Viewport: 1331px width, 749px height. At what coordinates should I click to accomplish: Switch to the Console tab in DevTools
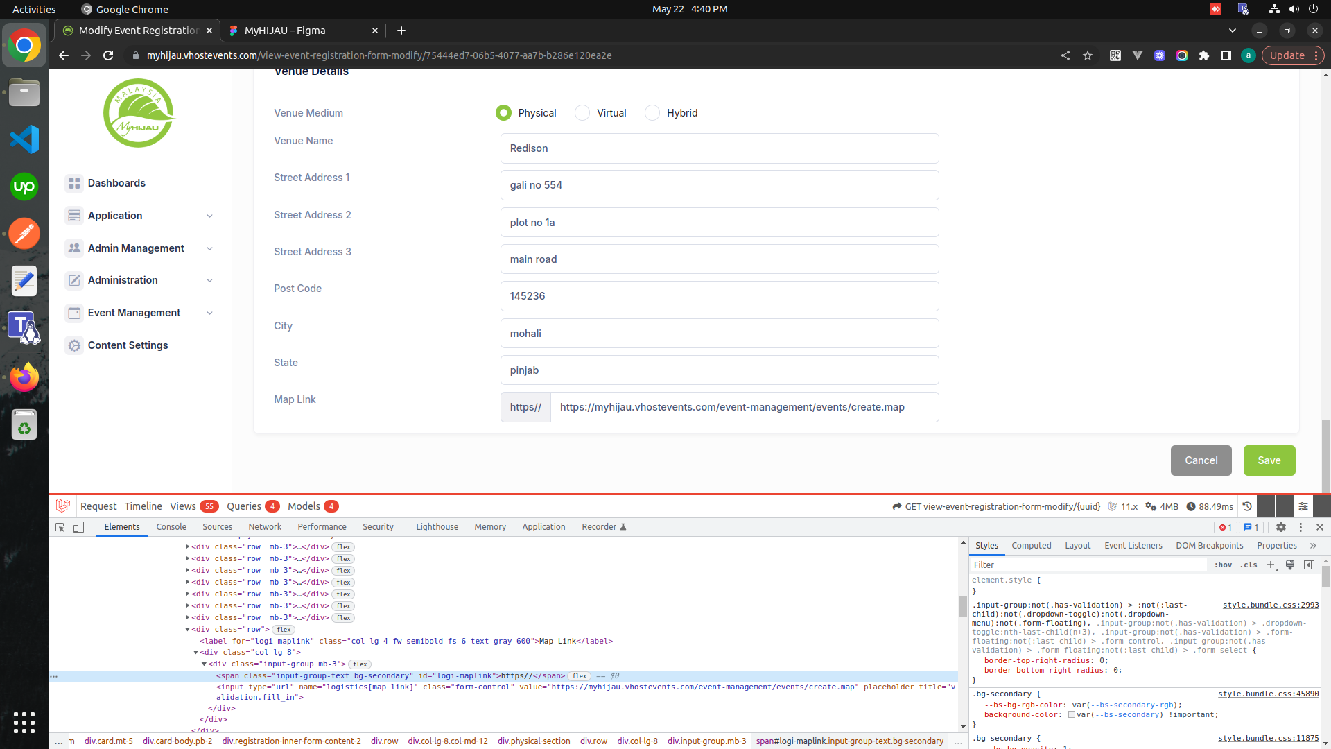point(171,527)
